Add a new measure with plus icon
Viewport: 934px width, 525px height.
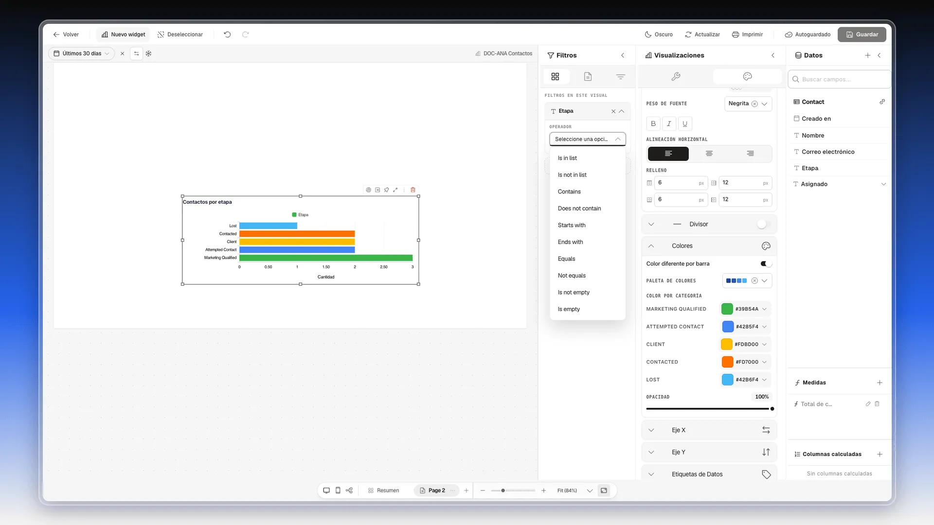880,383
